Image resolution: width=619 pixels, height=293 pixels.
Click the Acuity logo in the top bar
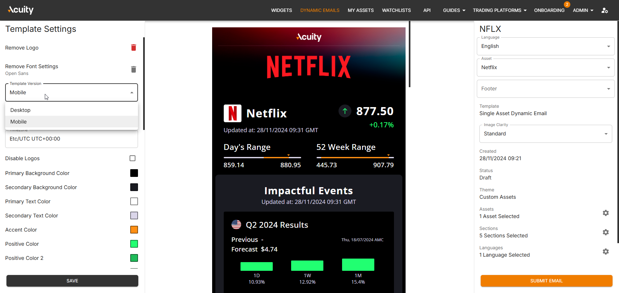tap(21, 10)
